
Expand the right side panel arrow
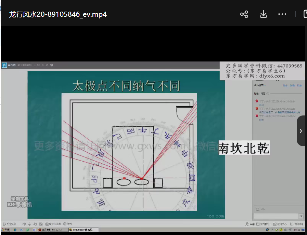coord(301,131)
